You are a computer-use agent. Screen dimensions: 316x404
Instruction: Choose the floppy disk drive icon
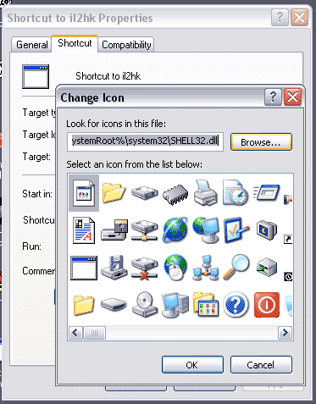click(x=114, y=230)
